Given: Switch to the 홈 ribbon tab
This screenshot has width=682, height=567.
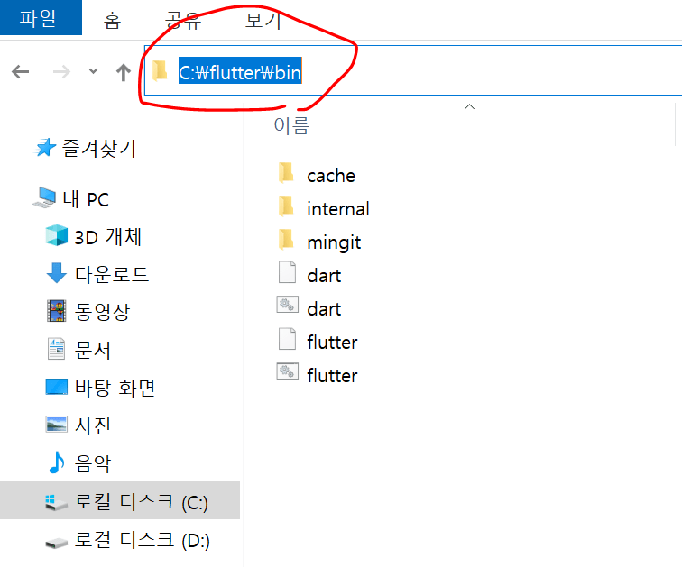Looking at the screenshot, I should [x=112, y=20].
